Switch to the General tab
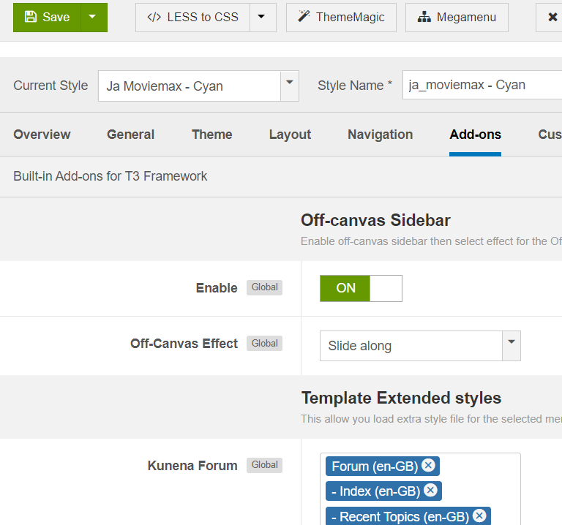The width and height of the screenshot is (562, 525). 130,135
